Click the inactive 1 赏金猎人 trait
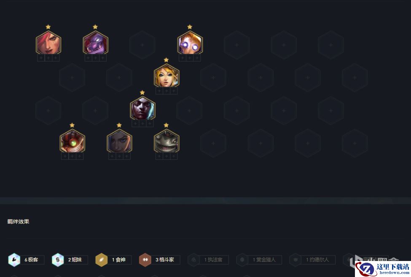 (259, 260)
